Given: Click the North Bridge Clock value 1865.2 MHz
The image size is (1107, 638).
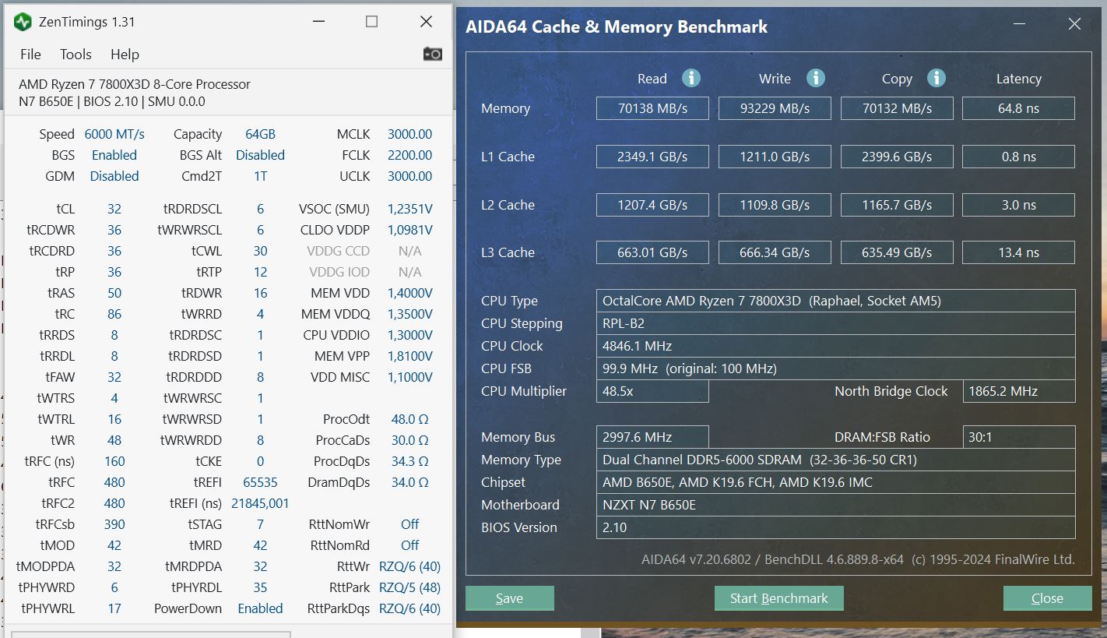Looking at the screenshot, I should coord(1018,391).
